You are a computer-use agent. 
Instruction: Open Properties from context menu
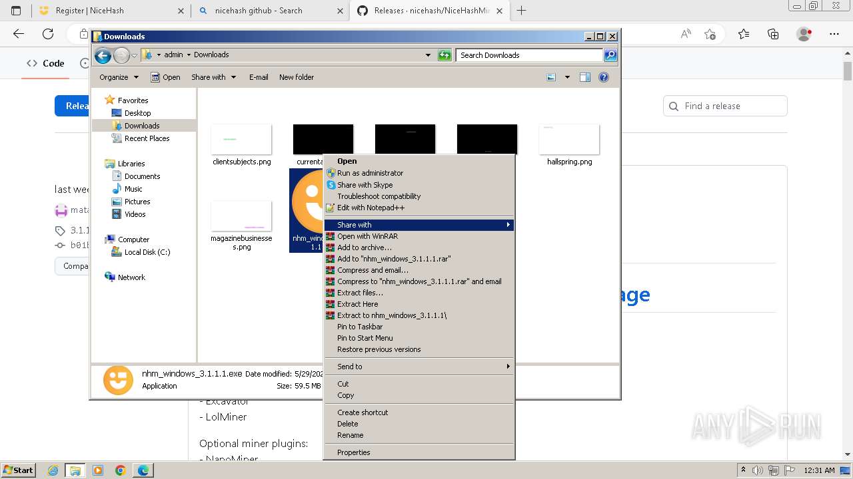click(x=419, y=452)
